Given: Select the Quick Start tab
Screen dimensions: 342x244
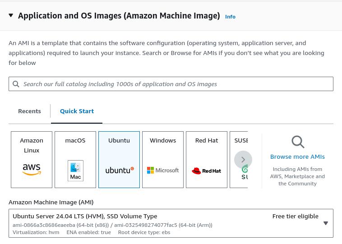Looking at the screenshot, I should pyautogui.click(x=77, y=111).
